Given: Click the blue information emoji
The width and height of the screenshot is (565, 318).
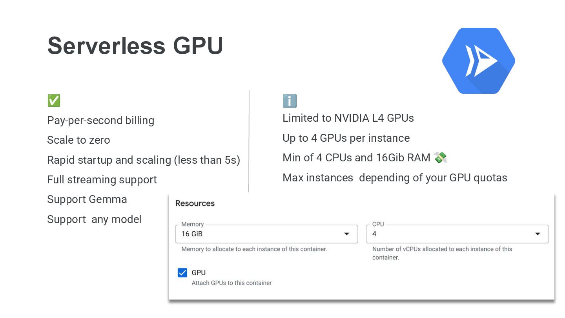Looking at the screenshot, I should [290, 101].
